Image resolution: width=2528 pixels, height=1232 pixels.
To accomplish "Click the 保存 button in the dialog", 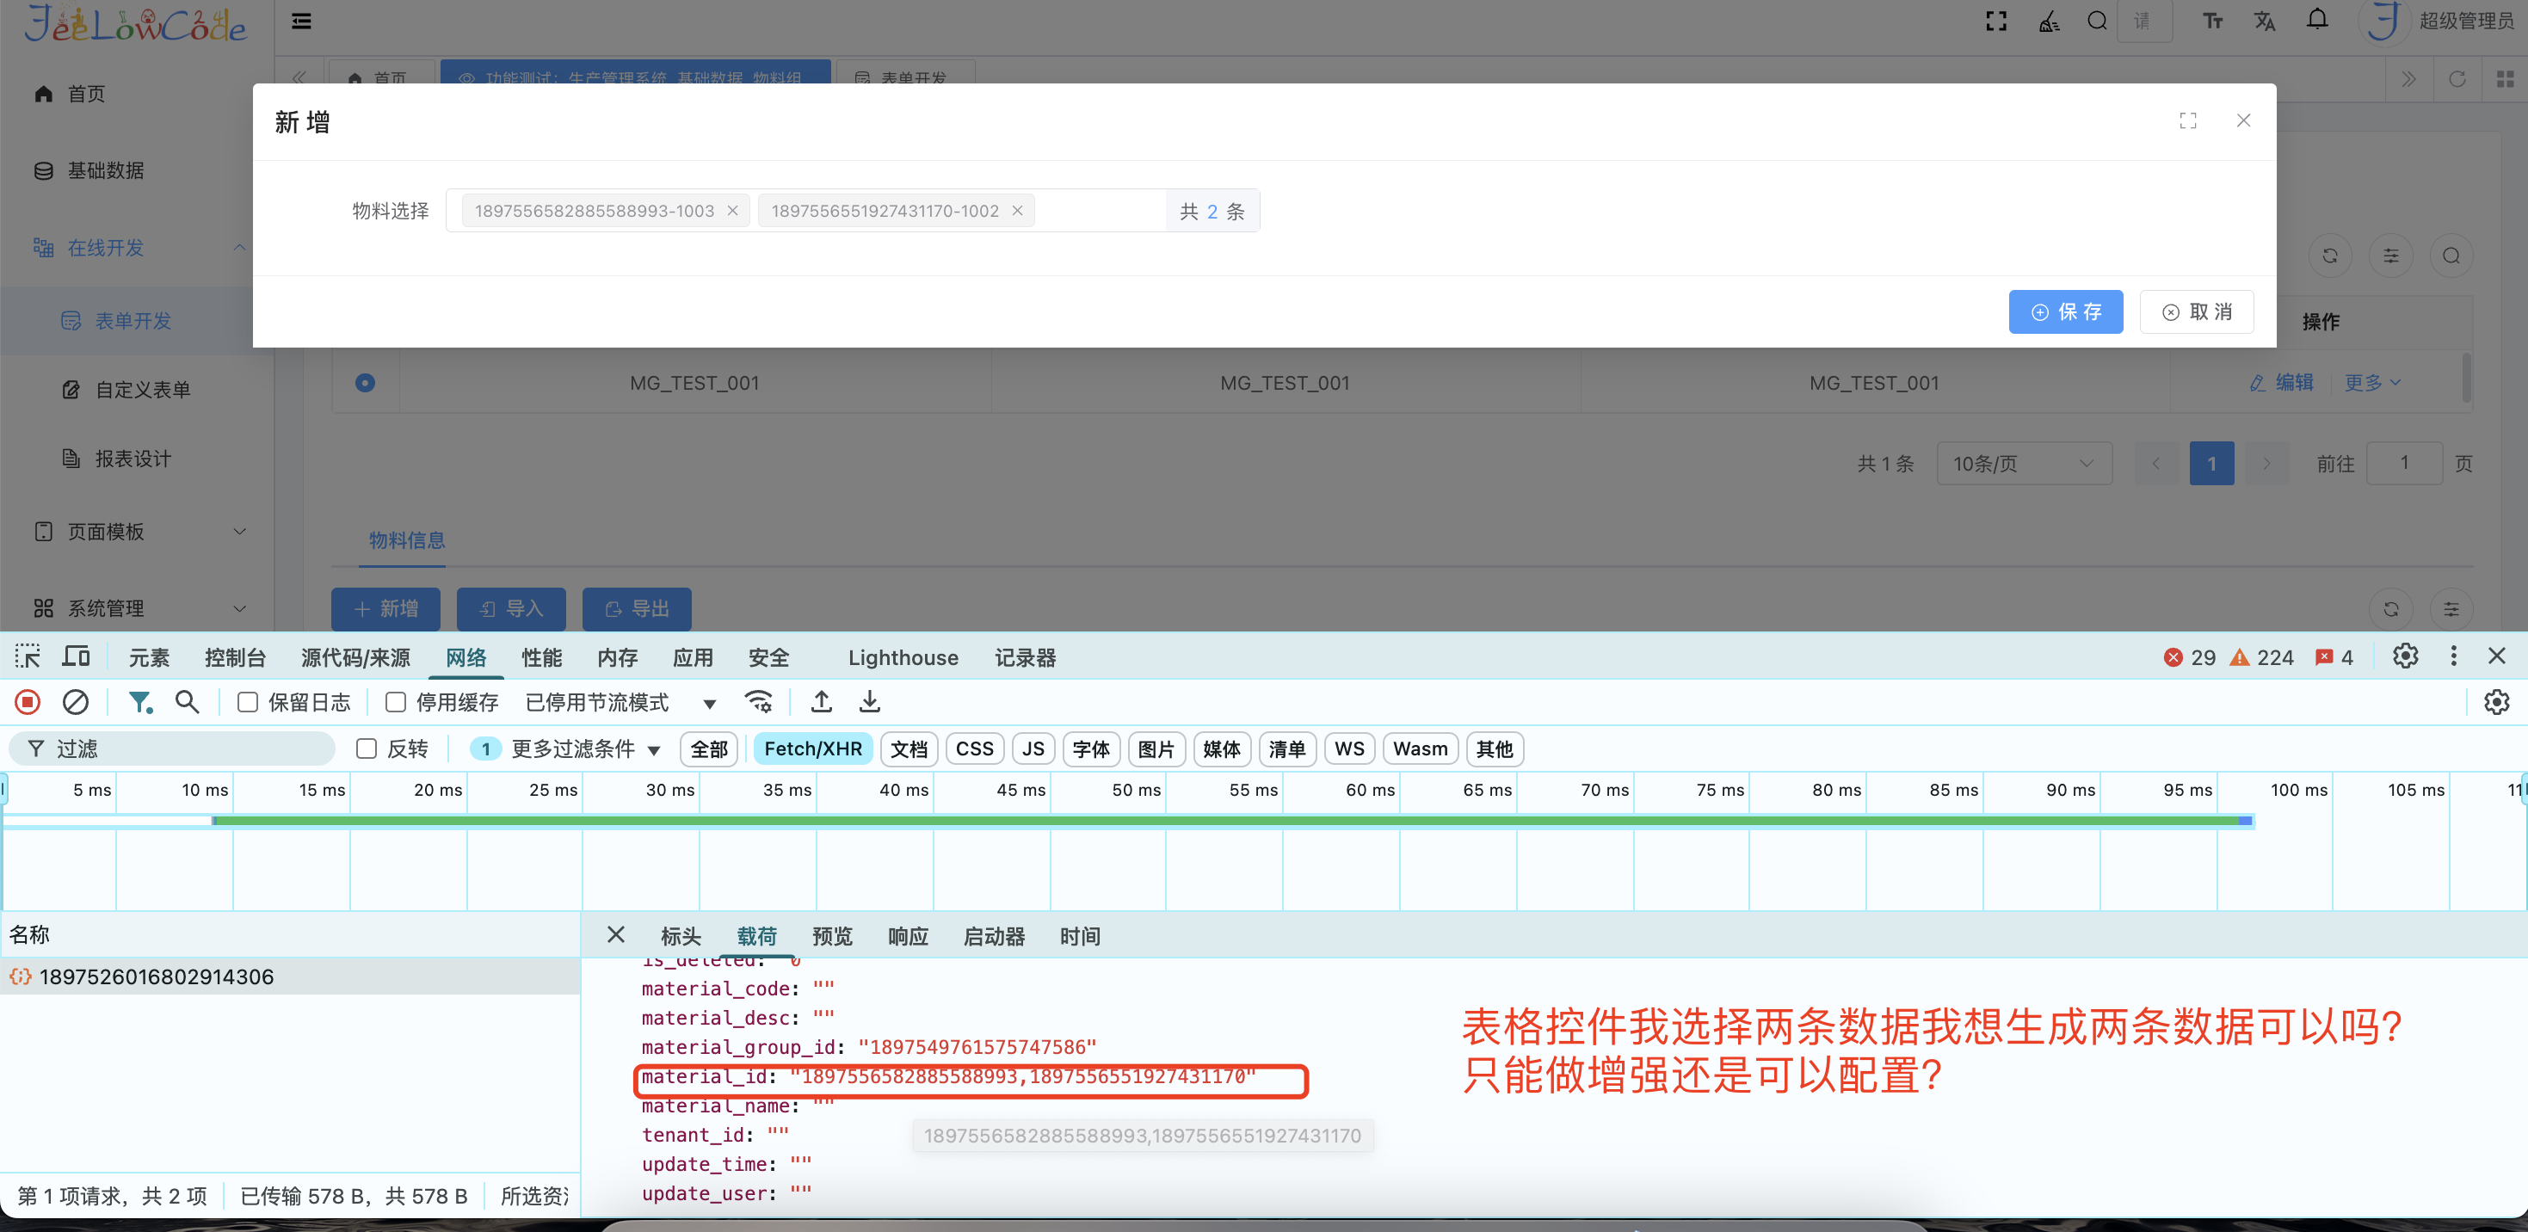I will point(2065,312).
